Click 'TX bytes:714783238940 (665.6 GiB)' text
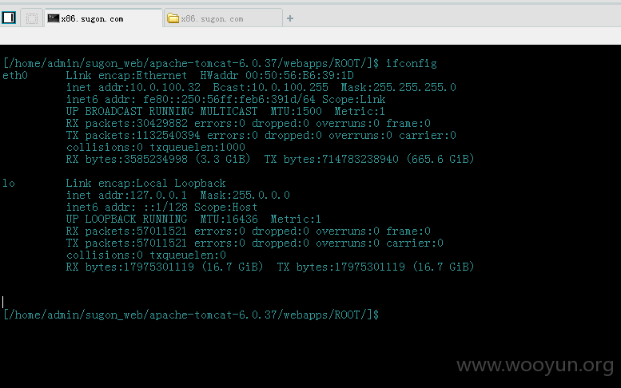The height and width of the screenshot is (388, 621). 369,159
